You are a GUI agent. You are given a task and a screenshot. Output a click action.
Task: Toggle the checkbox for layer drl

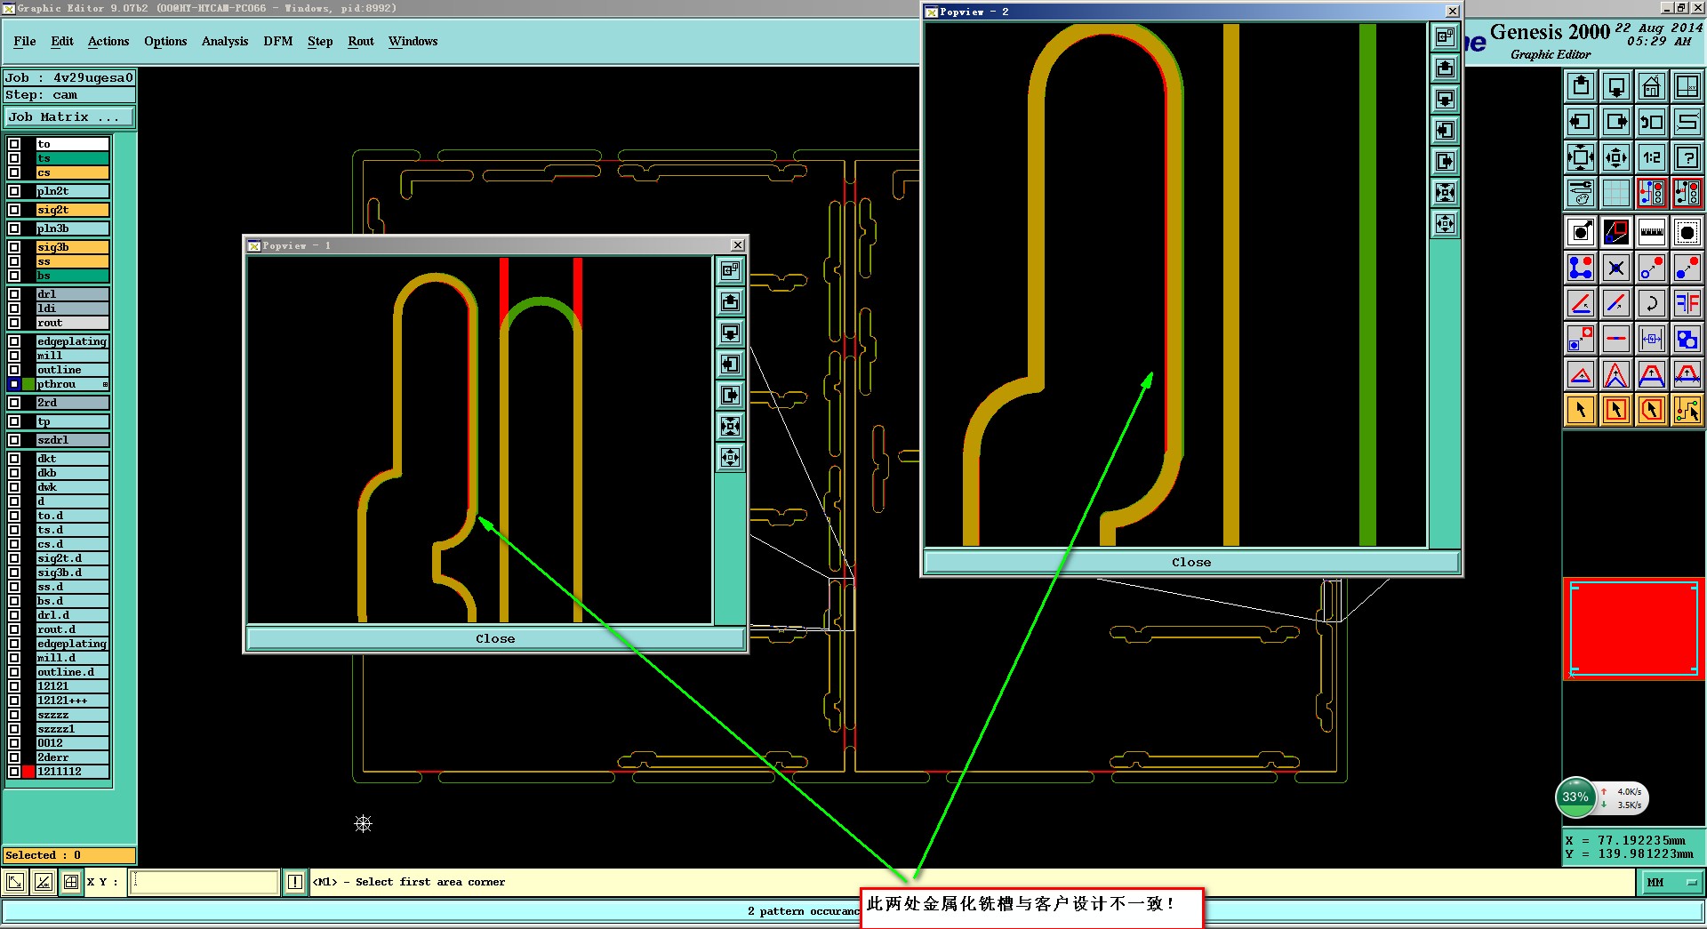14,294
